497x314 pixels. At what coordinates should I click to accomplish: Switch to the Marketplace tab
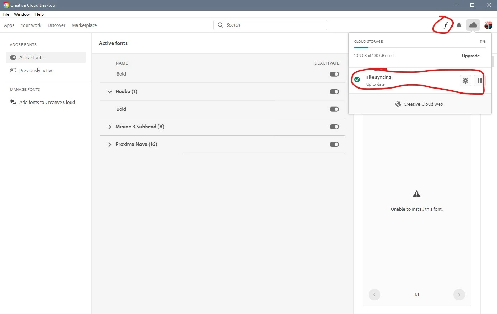pyautogui.click(x=84, y=25)
